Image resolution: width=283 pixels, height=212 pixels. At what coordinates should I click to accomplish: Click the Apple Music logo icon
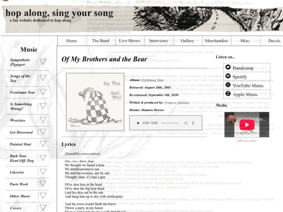228,94
